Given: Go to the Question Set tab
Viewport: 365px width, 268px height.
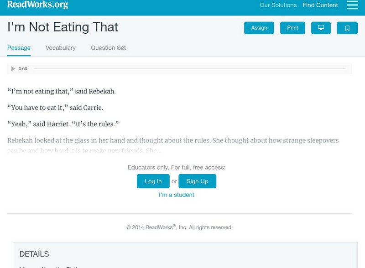Looking at the screenshot, I should pyautogui.click(x=108, y=48).
